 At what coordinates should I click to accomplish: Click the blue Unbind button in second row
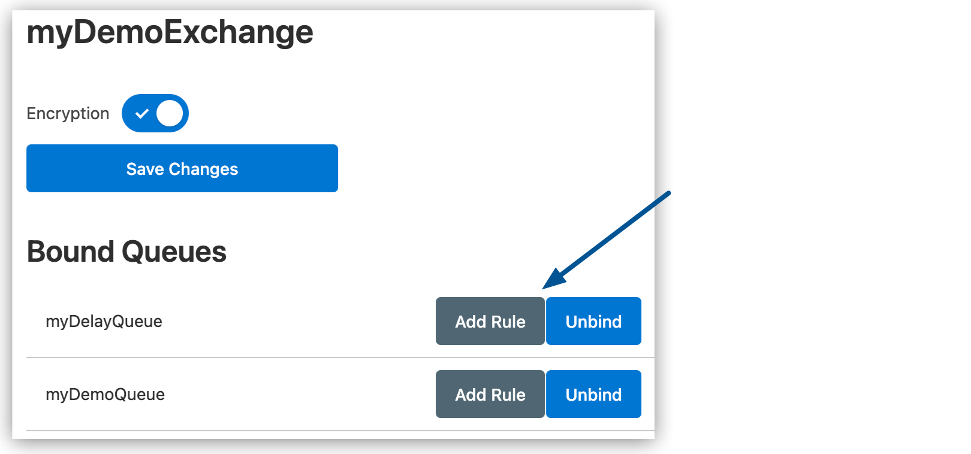tap(593, 394)
